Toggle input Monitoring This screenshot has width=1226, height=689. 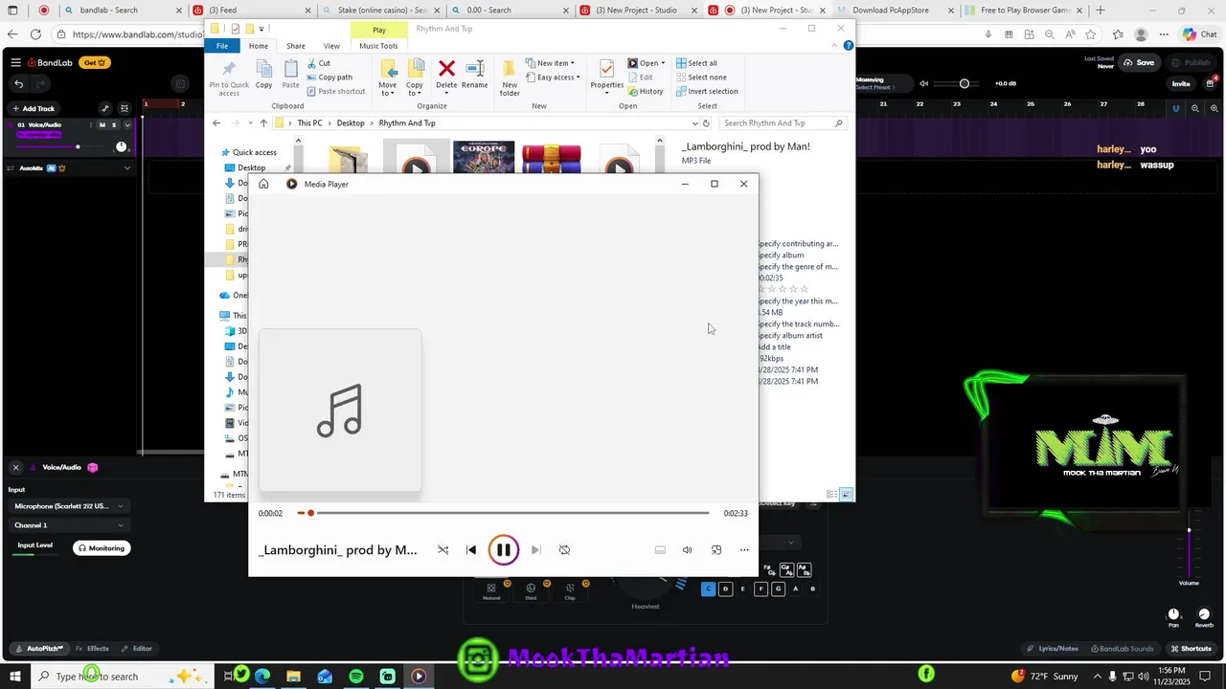pyautogui.click(x=102, y=548)
